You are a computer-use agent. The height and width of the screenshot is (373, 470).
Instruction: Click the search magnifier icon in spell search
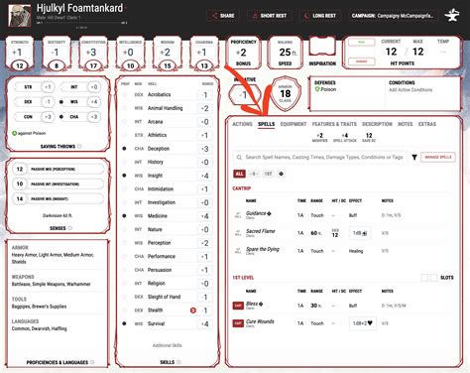click(x=239, y=158)
